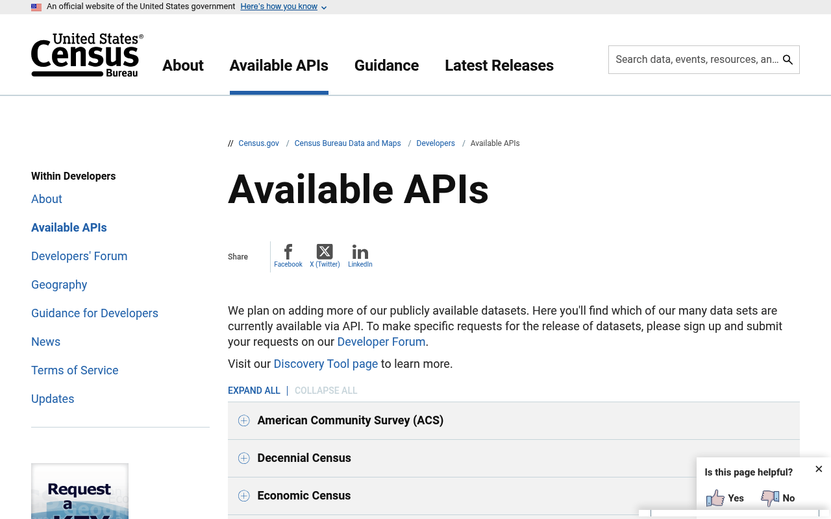Open Updates in sidebar
Viewport: 831px width, 519px height.
click(x=53, y=399)
